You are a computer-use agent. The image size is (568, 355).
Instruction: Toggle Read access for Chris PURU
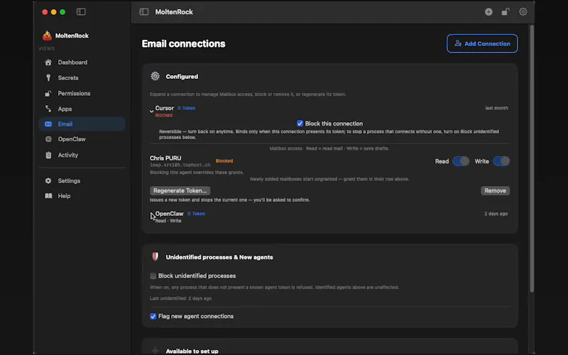click(461, 161)
